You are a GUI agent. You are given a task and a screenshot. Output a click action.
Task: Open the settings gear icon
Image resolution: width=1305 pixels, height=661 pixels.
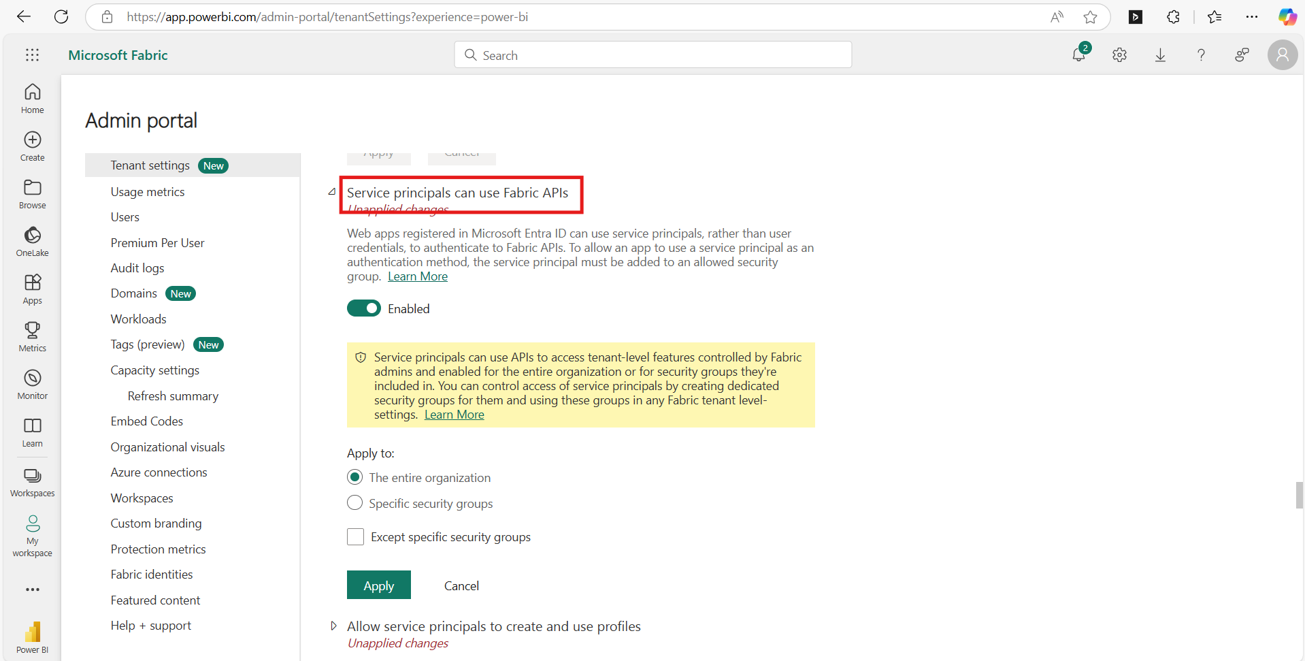(1119, 55)
